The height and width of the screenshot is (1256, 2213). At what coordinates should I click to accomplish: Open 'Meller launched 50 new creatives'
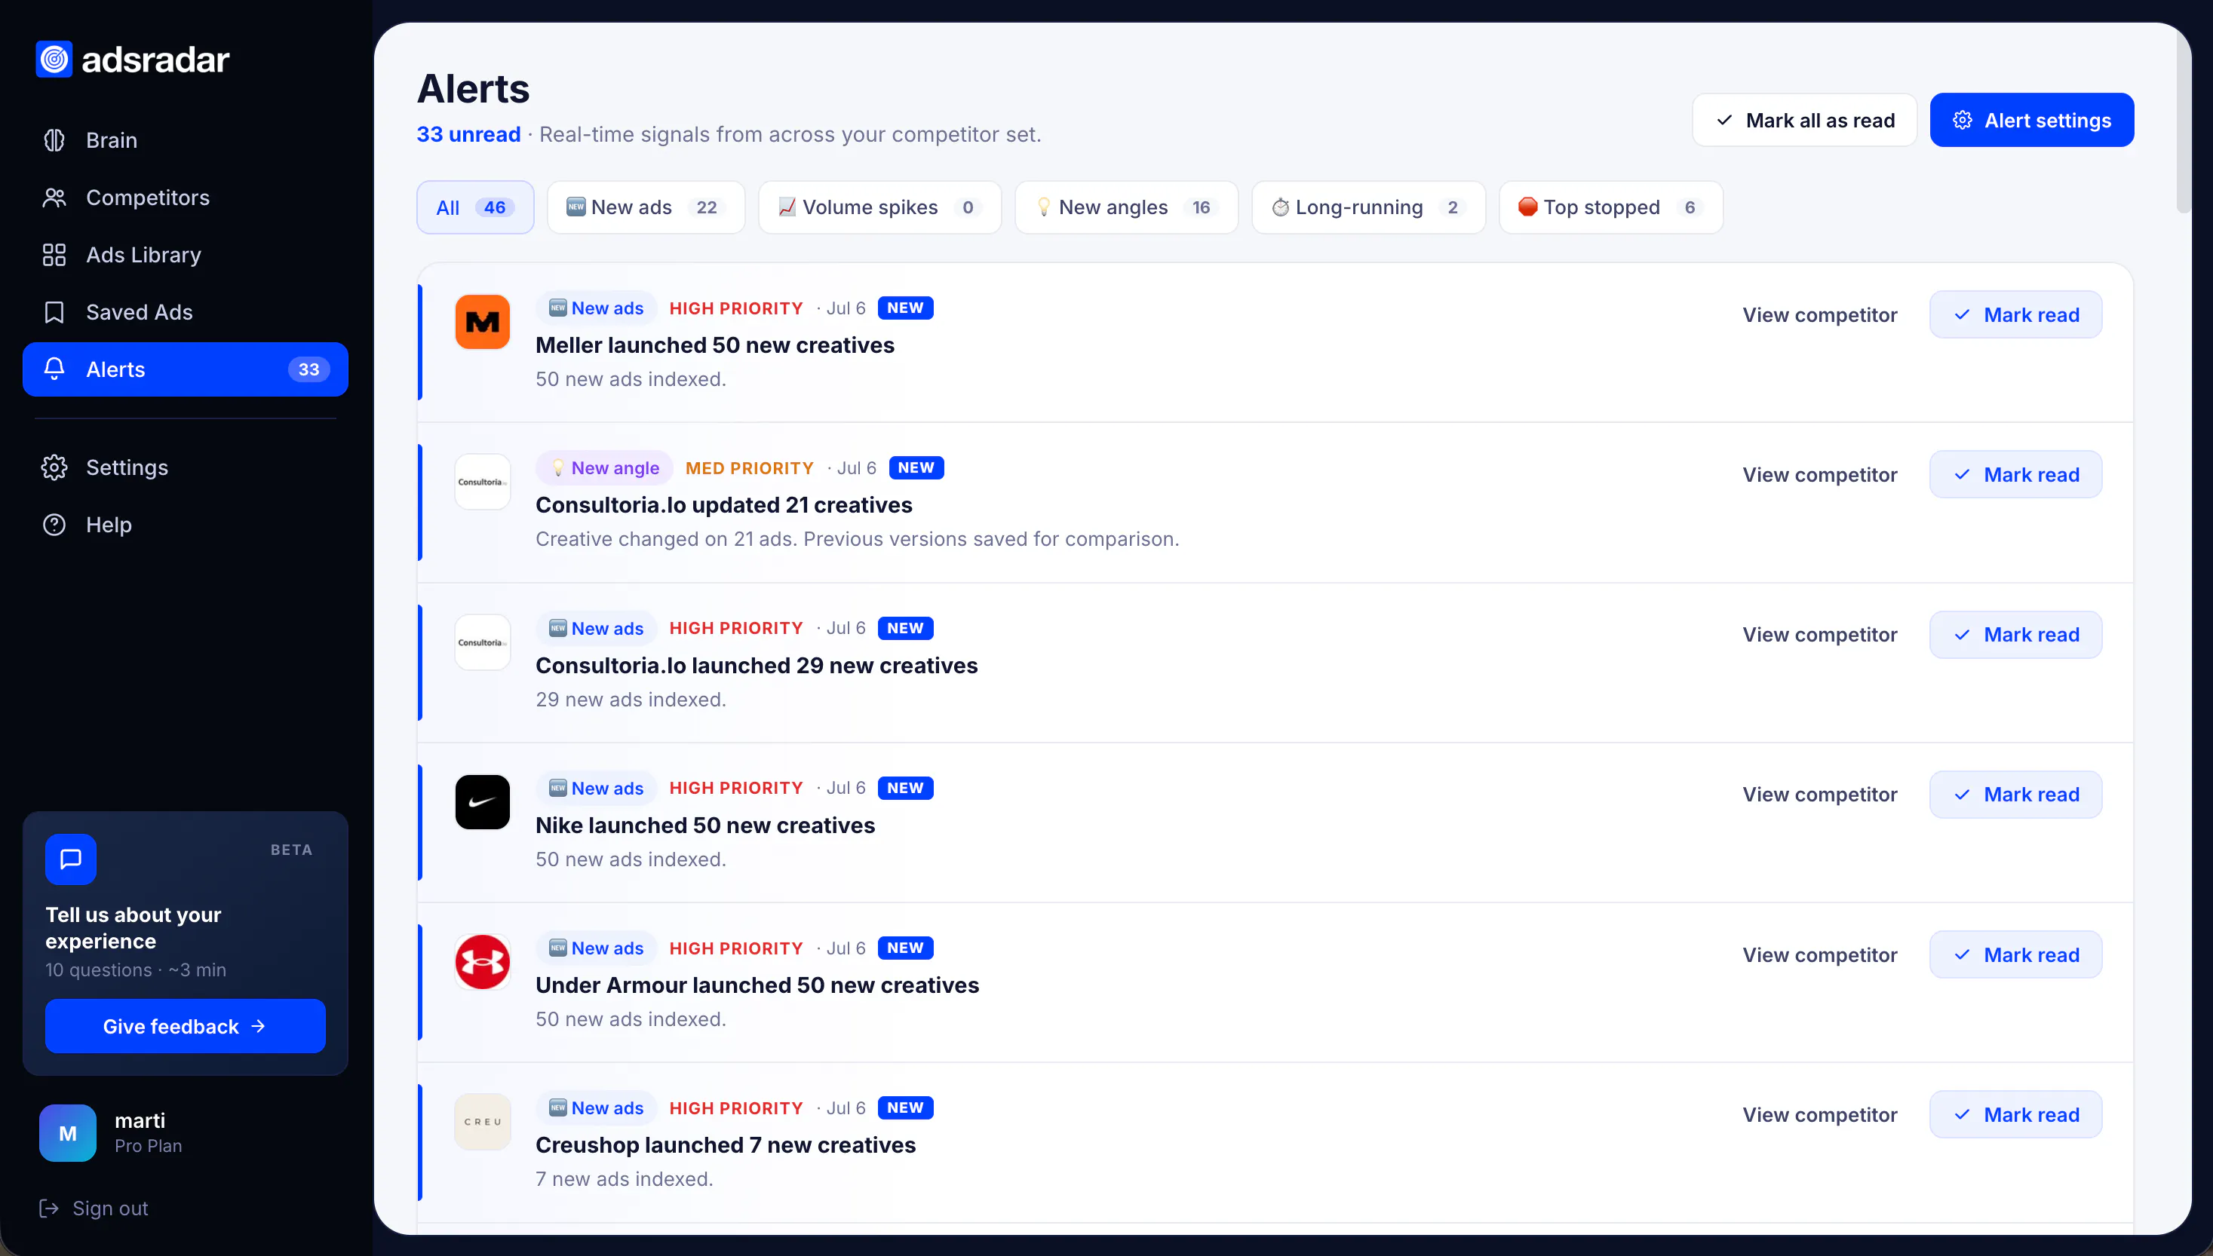[714, 345]
